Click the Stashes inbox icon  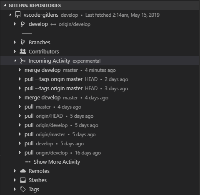(x=23, y=180)
